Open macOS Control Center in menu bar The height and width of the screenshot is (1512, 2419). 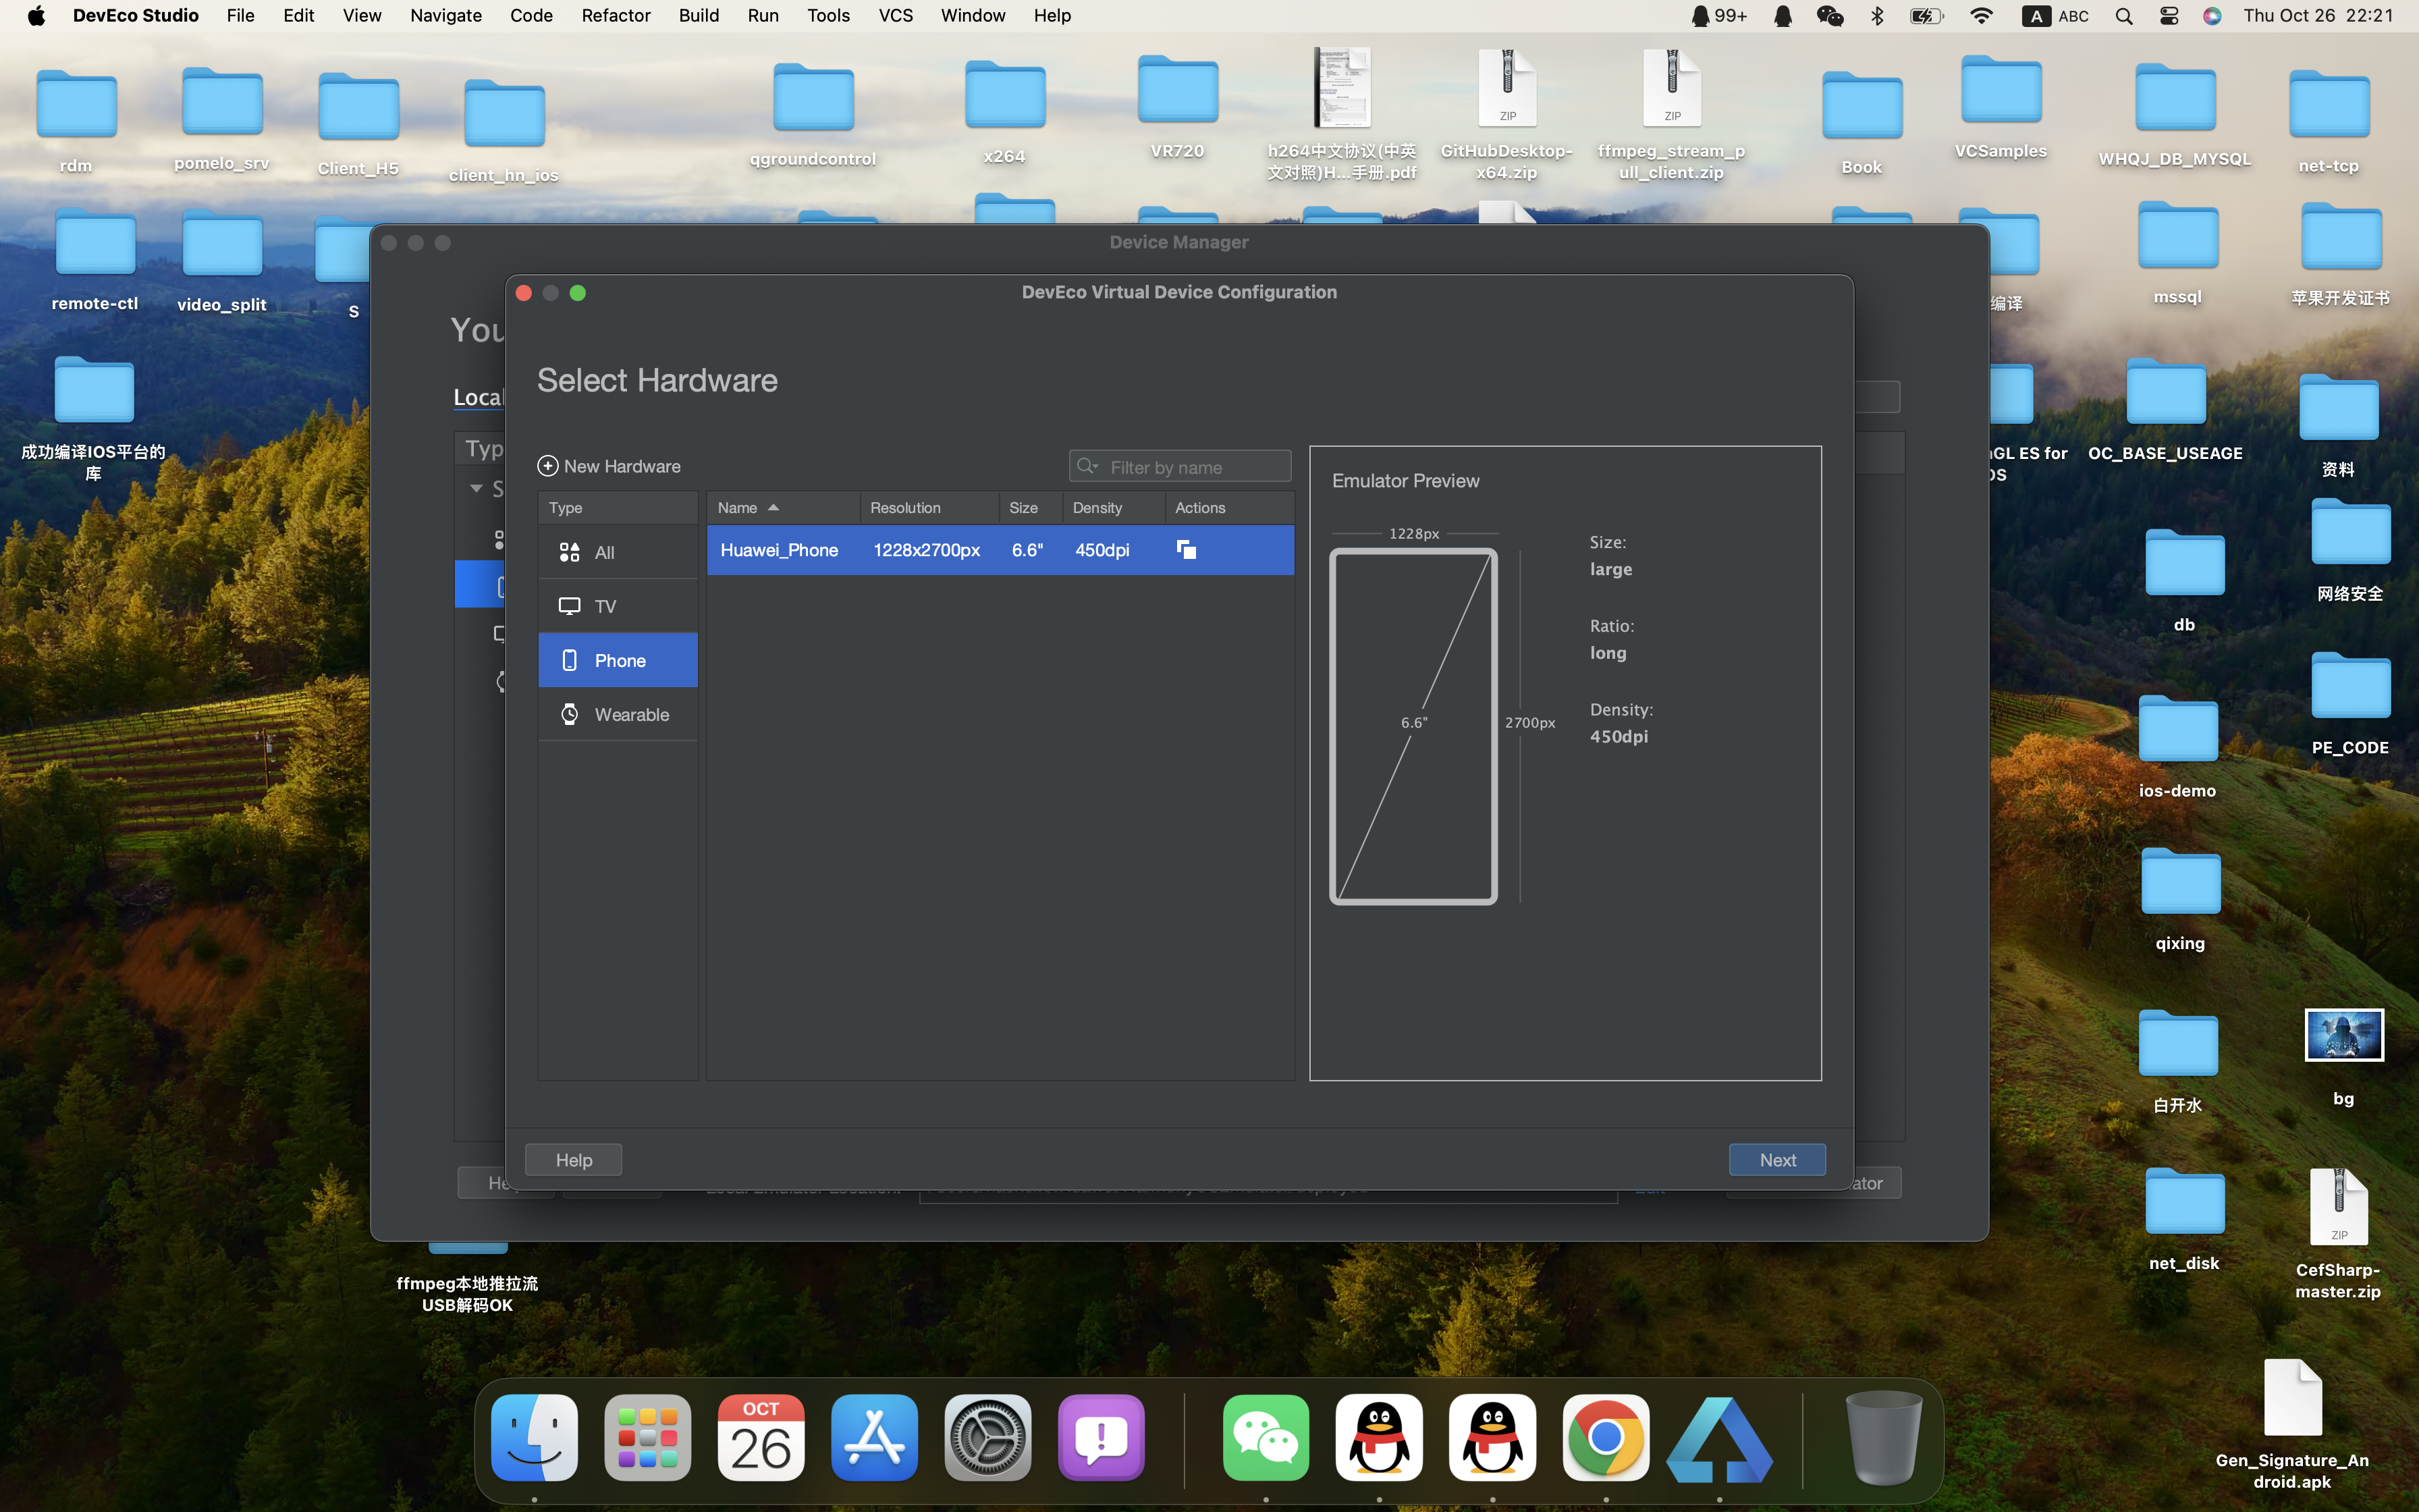(2168, 16)
